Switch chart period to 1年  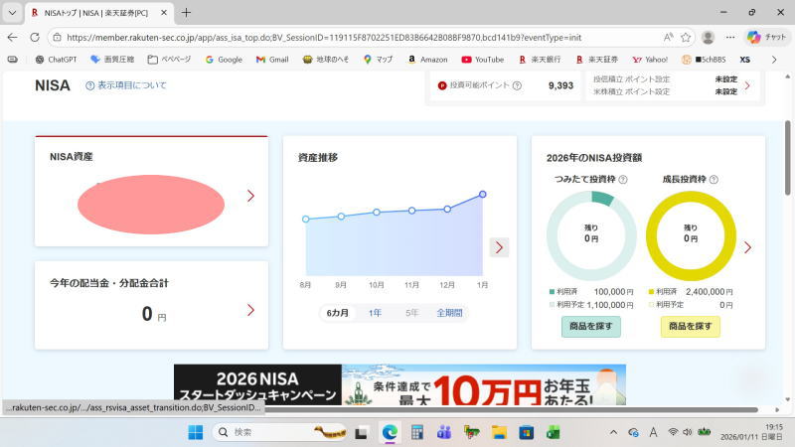(375, 313)
